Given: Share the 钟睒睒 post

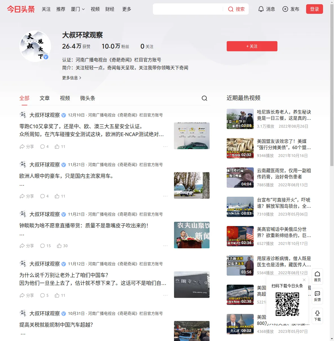Looking at the screenshot, I should (27, 246).
